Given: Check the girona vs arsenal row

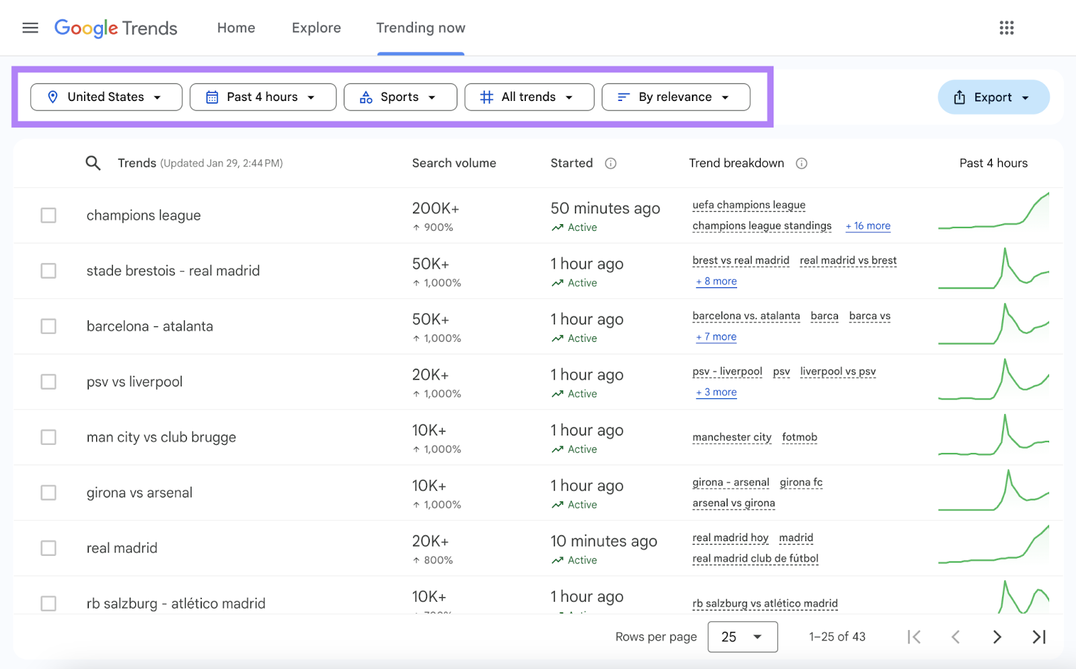Looking at the screenshot, I should pyautogui.click(x=48, y=493).
